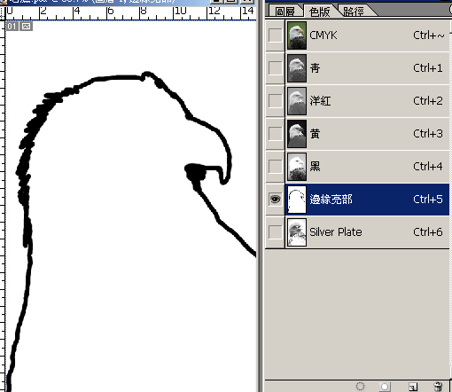
Task: Save selection as channel icon
Action: 385,387
